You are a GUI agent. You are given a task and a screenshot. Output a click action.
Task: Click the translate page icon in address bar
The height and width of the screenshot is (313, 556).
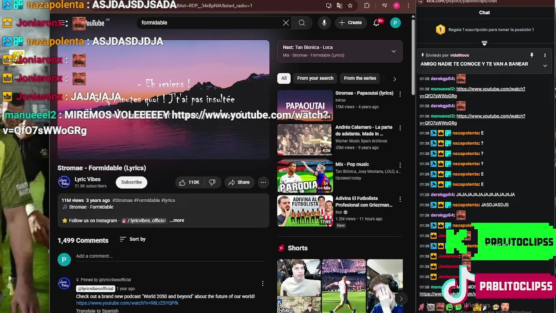[x=339, y=6]
